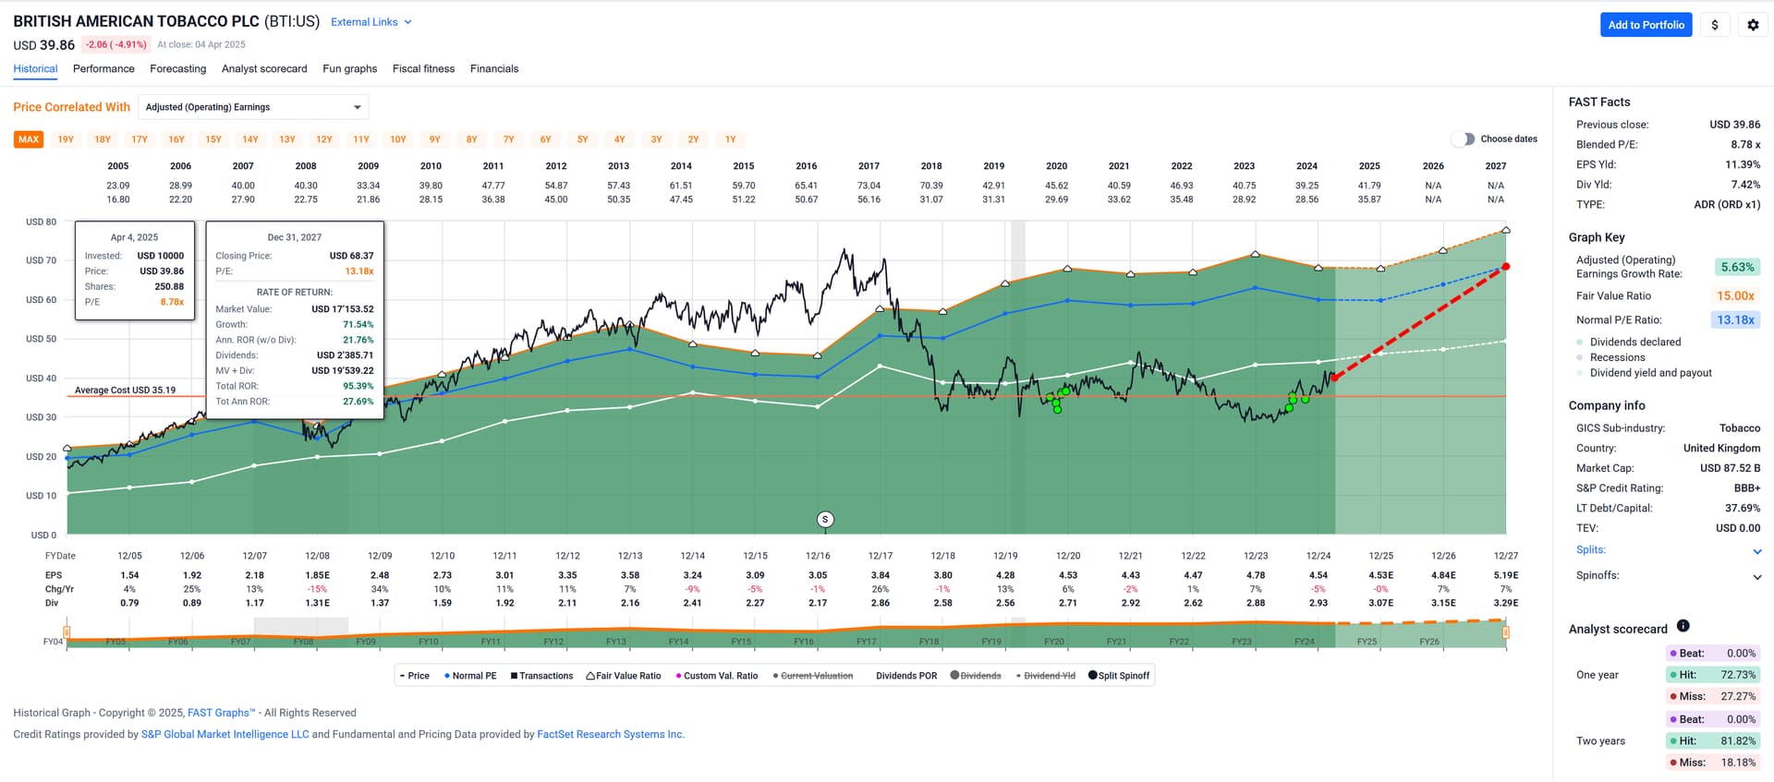Toggle the Choose dates switch
Screen dimensions: 1774x782
coord(1463,138)
